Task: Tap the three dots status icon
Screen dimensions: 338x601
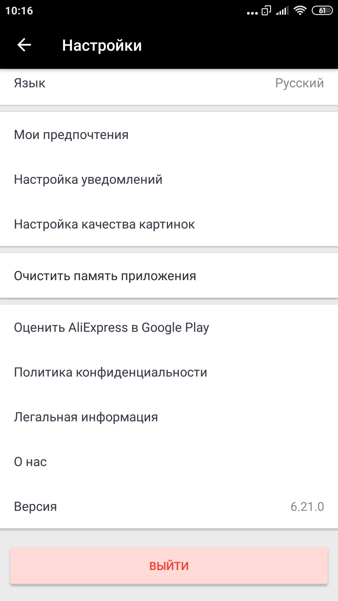Action: pos(252,13)
